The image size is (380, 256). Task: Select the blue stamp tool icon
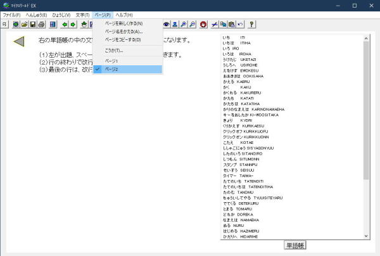[175, 24]
